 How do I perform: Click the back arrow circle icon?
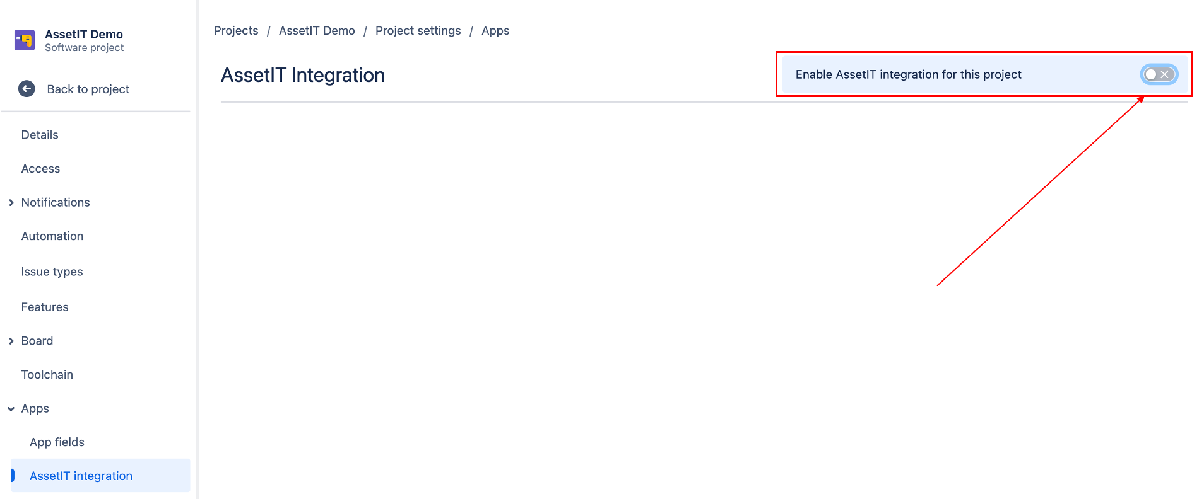pyautogui.click(x=27, y=89)
